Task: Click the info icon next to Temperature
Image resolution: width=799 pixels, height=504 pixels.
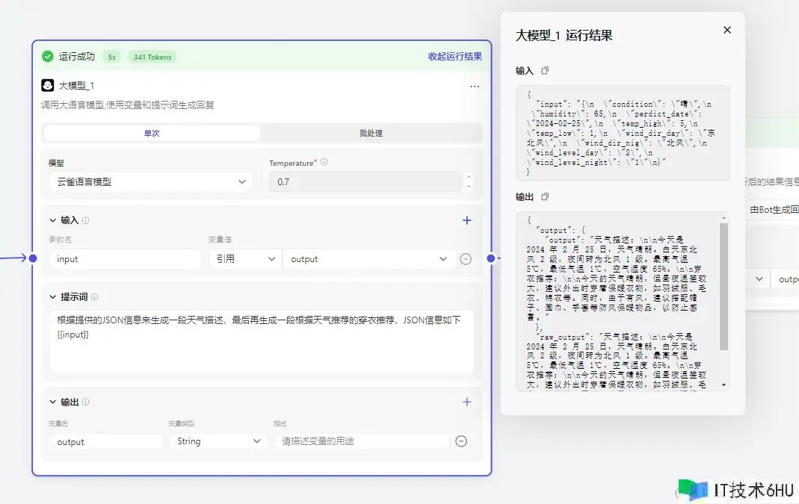Action: (324, 162)
